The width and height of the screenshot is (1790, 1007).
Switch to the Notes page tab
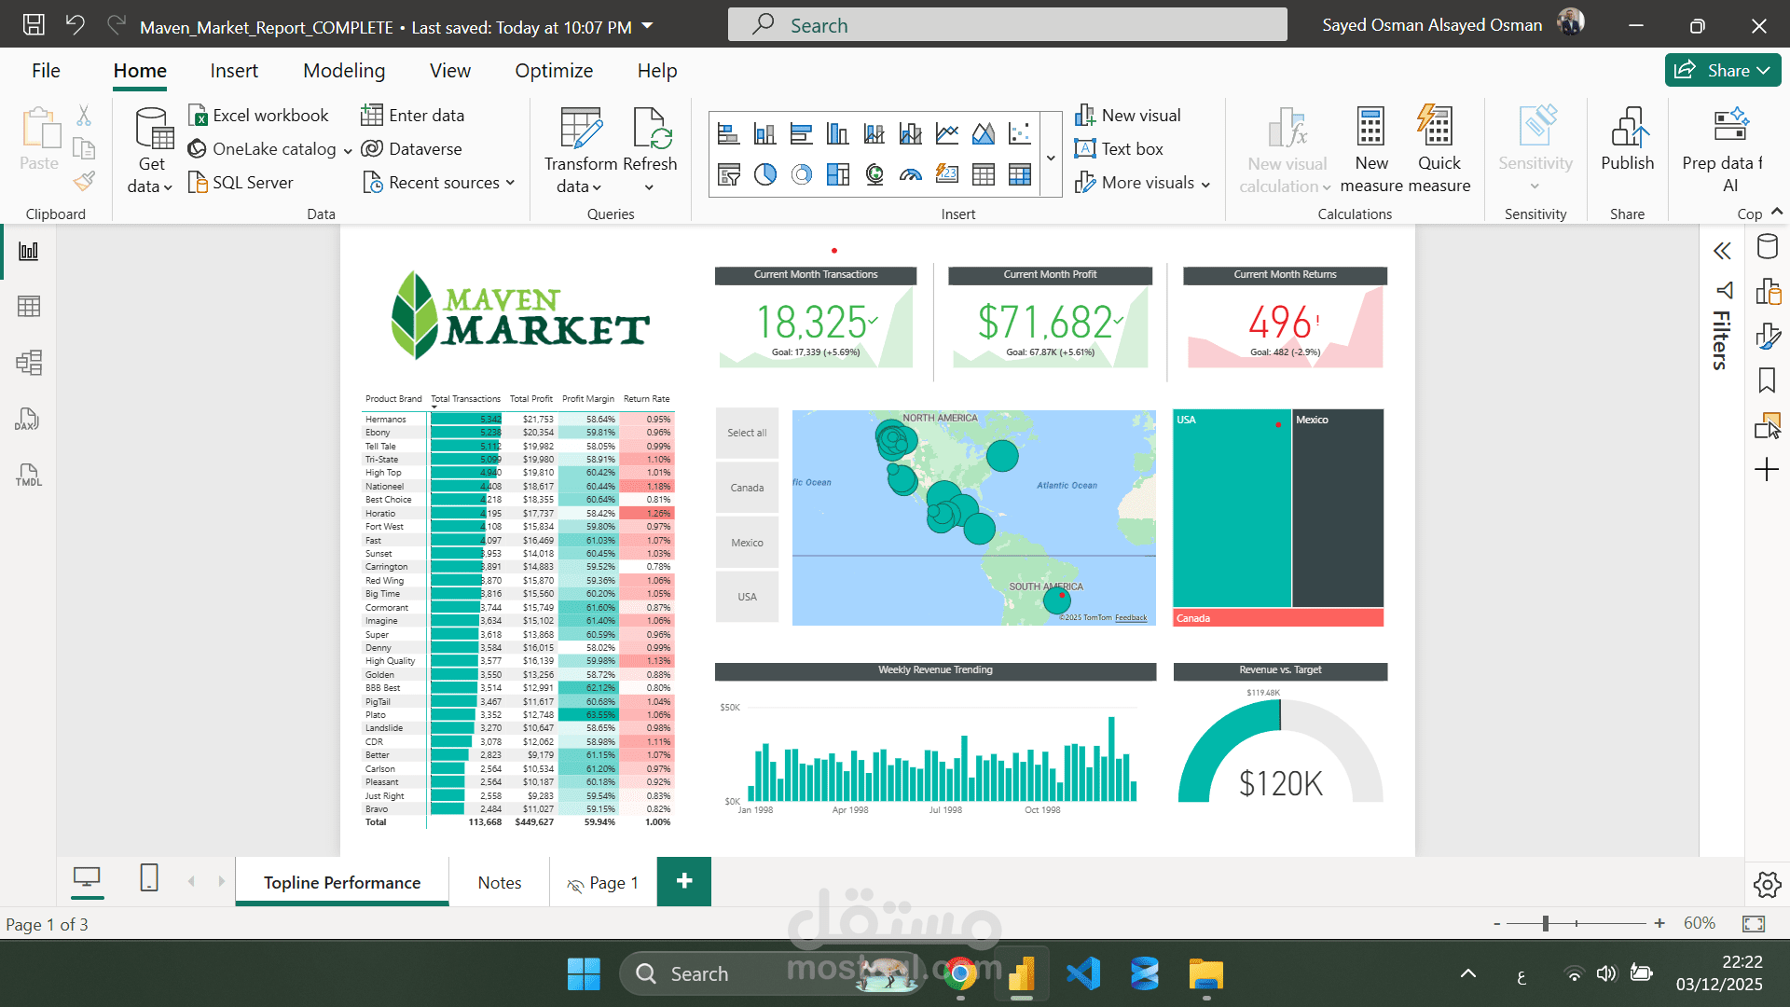[499, 883]
